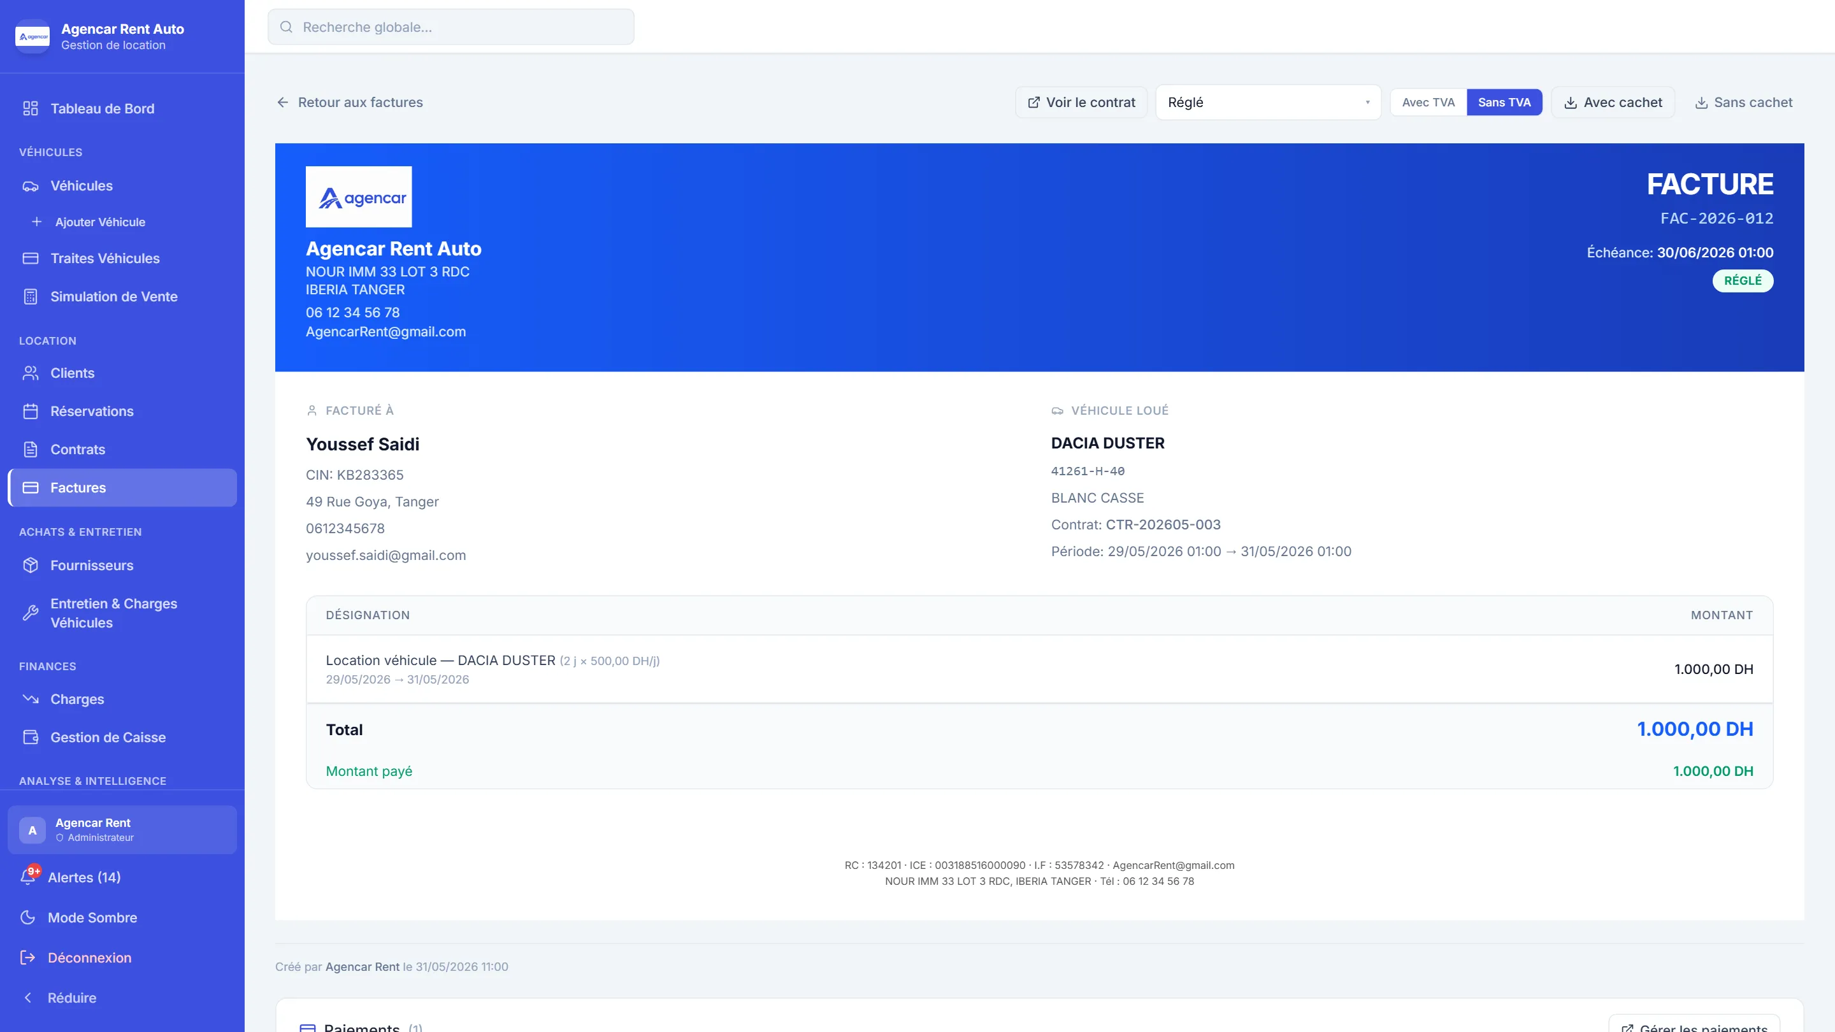1835x1032 pixels.
Task: Toggle Mode Sombre dark theme
Action: [x=92, y=917]
